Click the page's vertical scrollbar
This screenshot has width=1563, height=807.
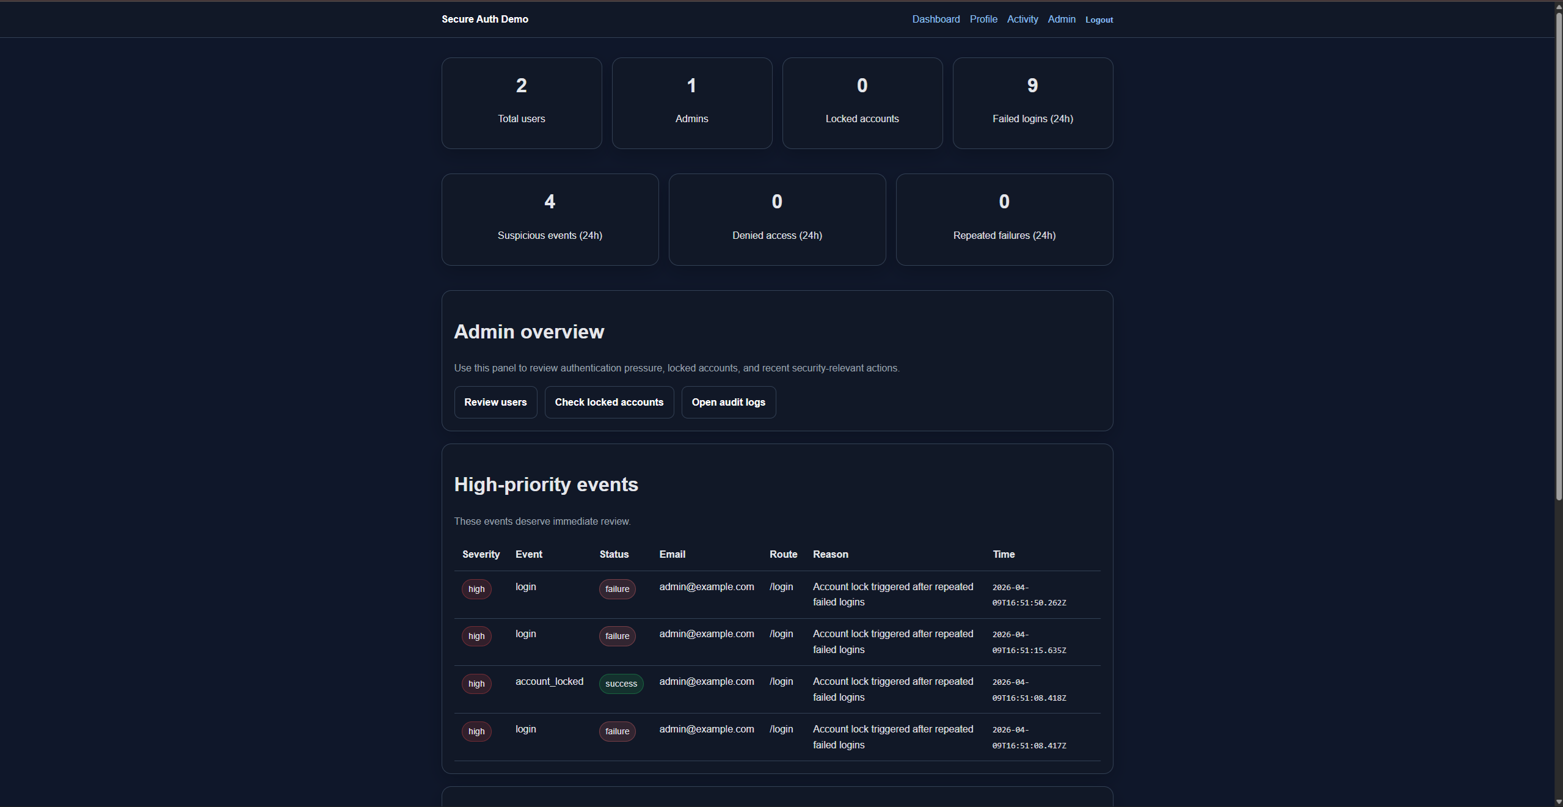click(1558, 257)
